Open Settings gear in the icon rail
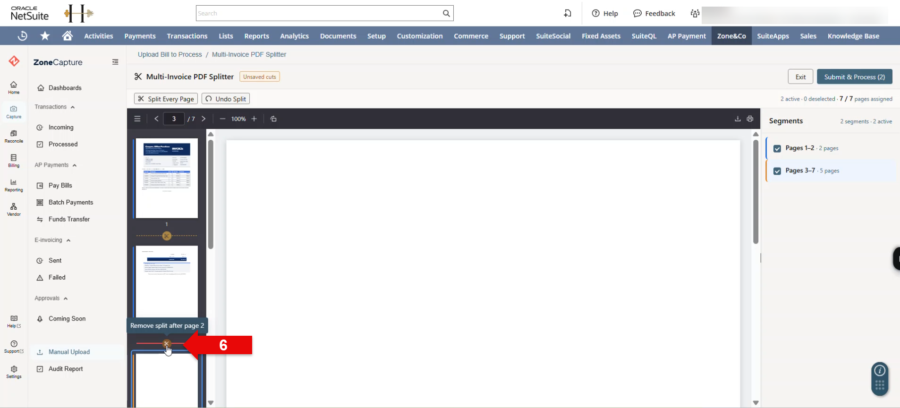900x408 pixels. (x=14, y=372)
